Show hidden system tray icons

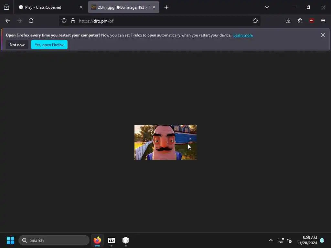tap(271, 240)
